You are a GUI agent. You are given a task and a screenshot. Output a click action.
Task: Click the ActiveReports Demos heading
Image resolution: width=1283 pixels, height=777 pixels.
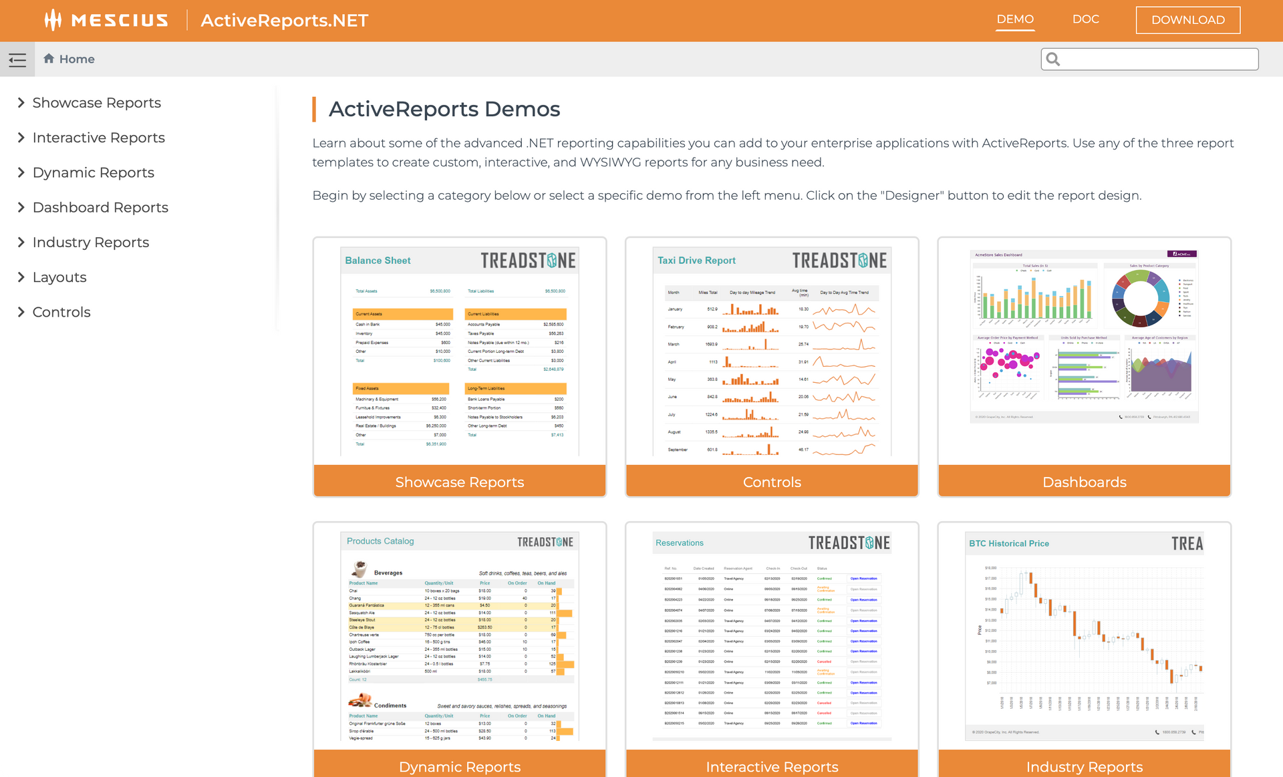point(444,109)
